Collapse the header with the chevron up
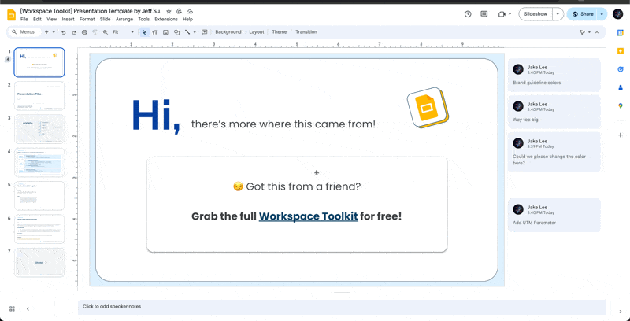Image resolution: width=630 pixels, height=321 pixels. (597, 32)
